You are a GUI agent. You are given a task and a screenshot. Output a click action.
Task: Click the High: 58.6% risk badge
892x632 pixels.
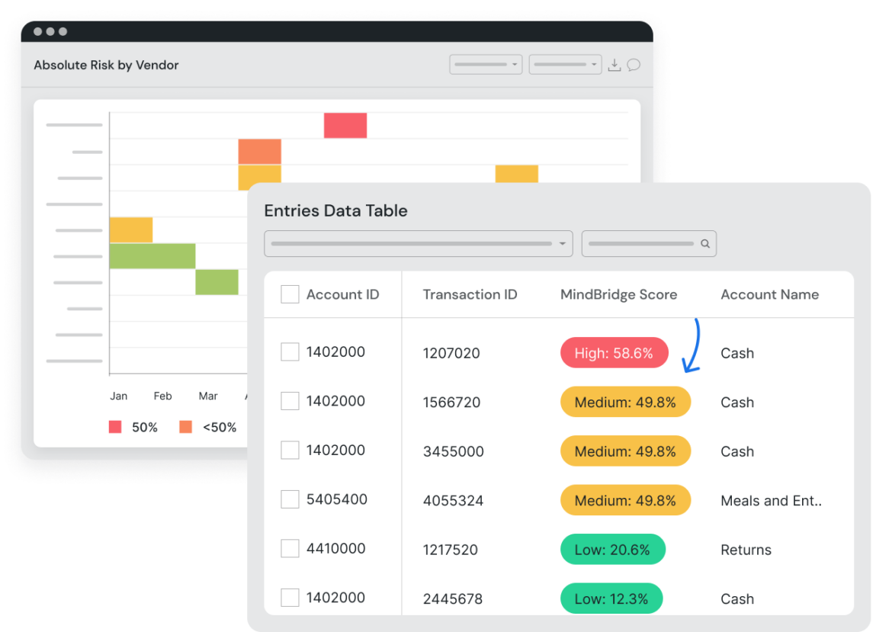[x=614, y=352]
